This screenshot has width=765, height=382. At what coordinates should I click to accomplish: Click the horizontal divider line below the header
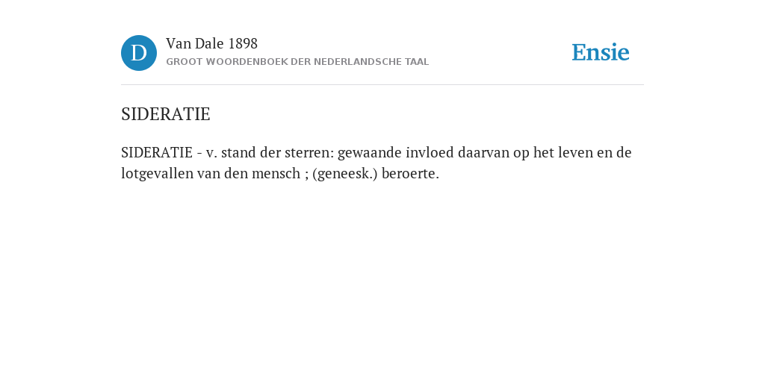[382, 85]
